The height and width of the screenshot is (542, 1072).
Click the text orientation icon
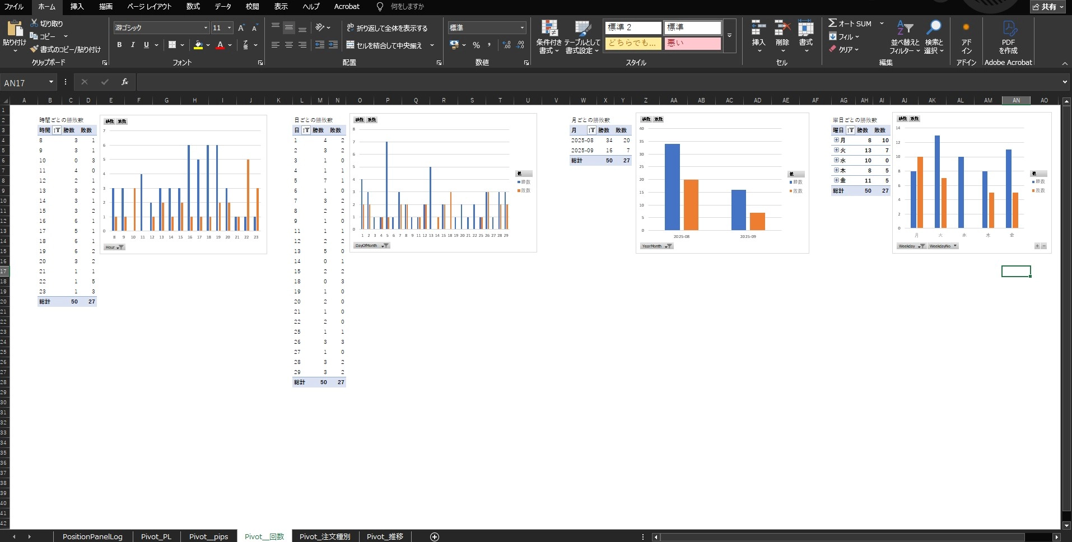click(320, 27)
